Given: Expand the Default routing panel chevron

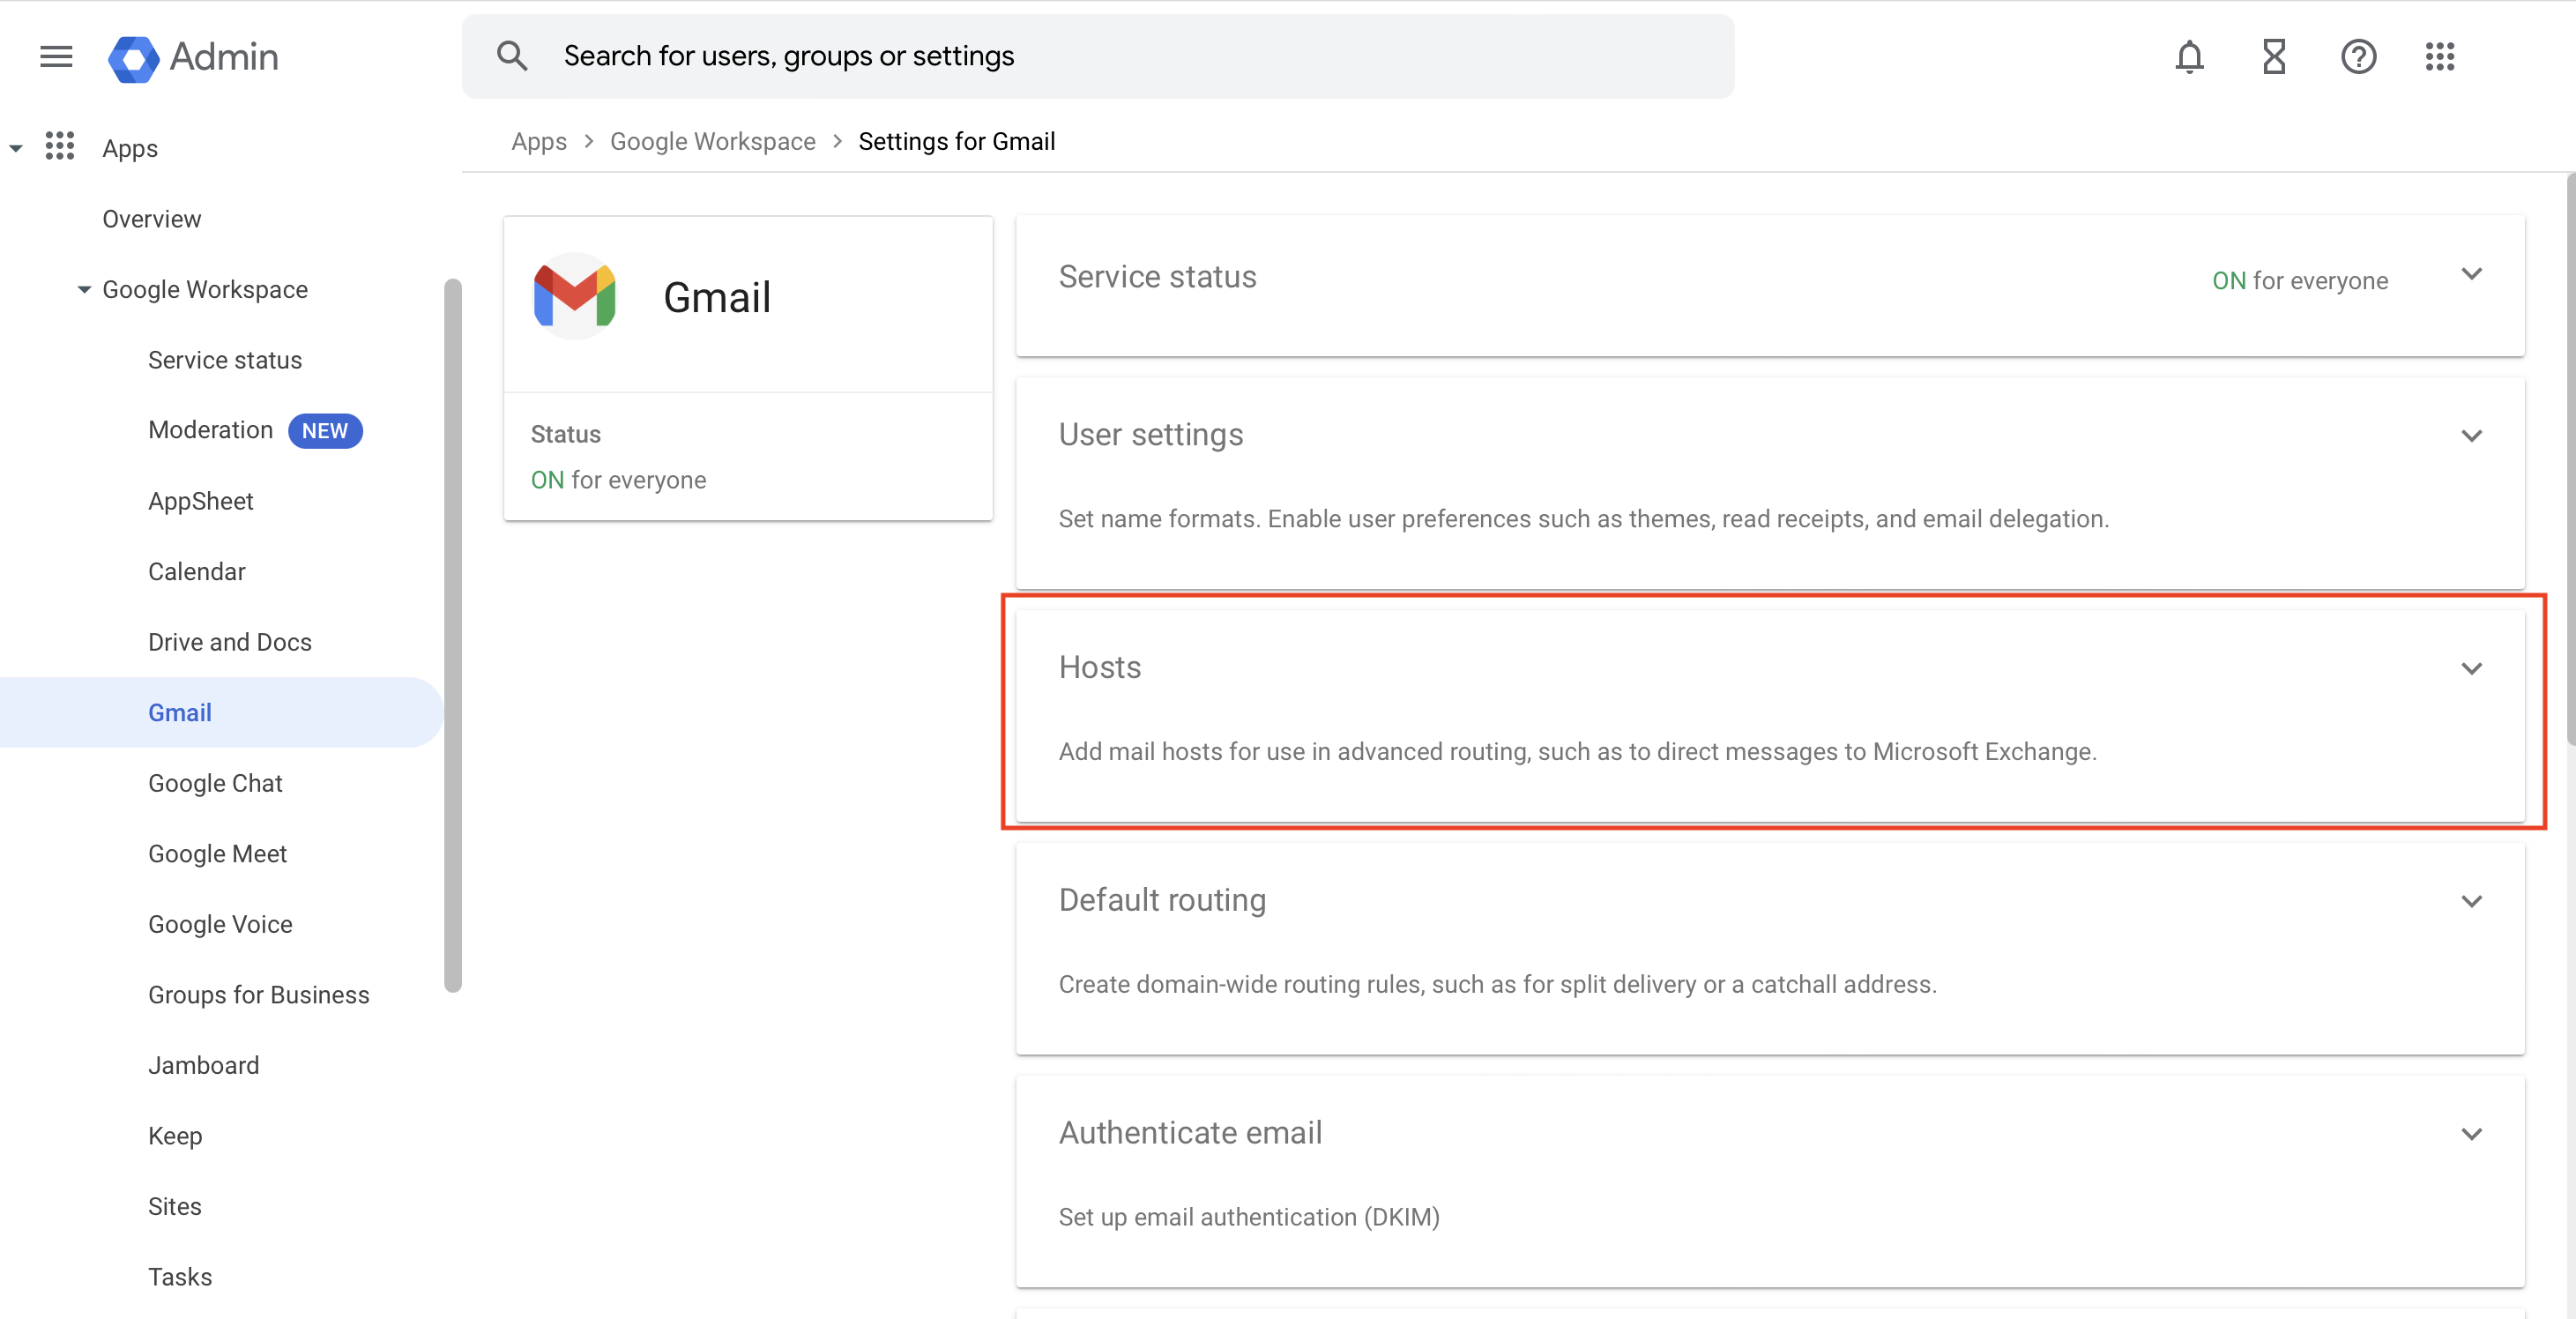Looking at the screenshot, I should point(2471,901).
